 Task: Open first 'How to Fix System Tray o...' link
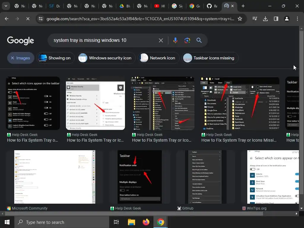33,140
